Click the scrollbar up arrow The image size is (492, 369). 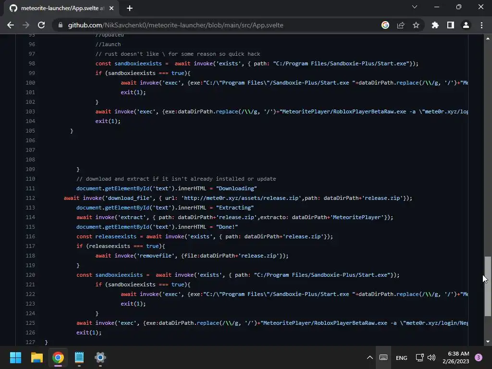point(488,38)
